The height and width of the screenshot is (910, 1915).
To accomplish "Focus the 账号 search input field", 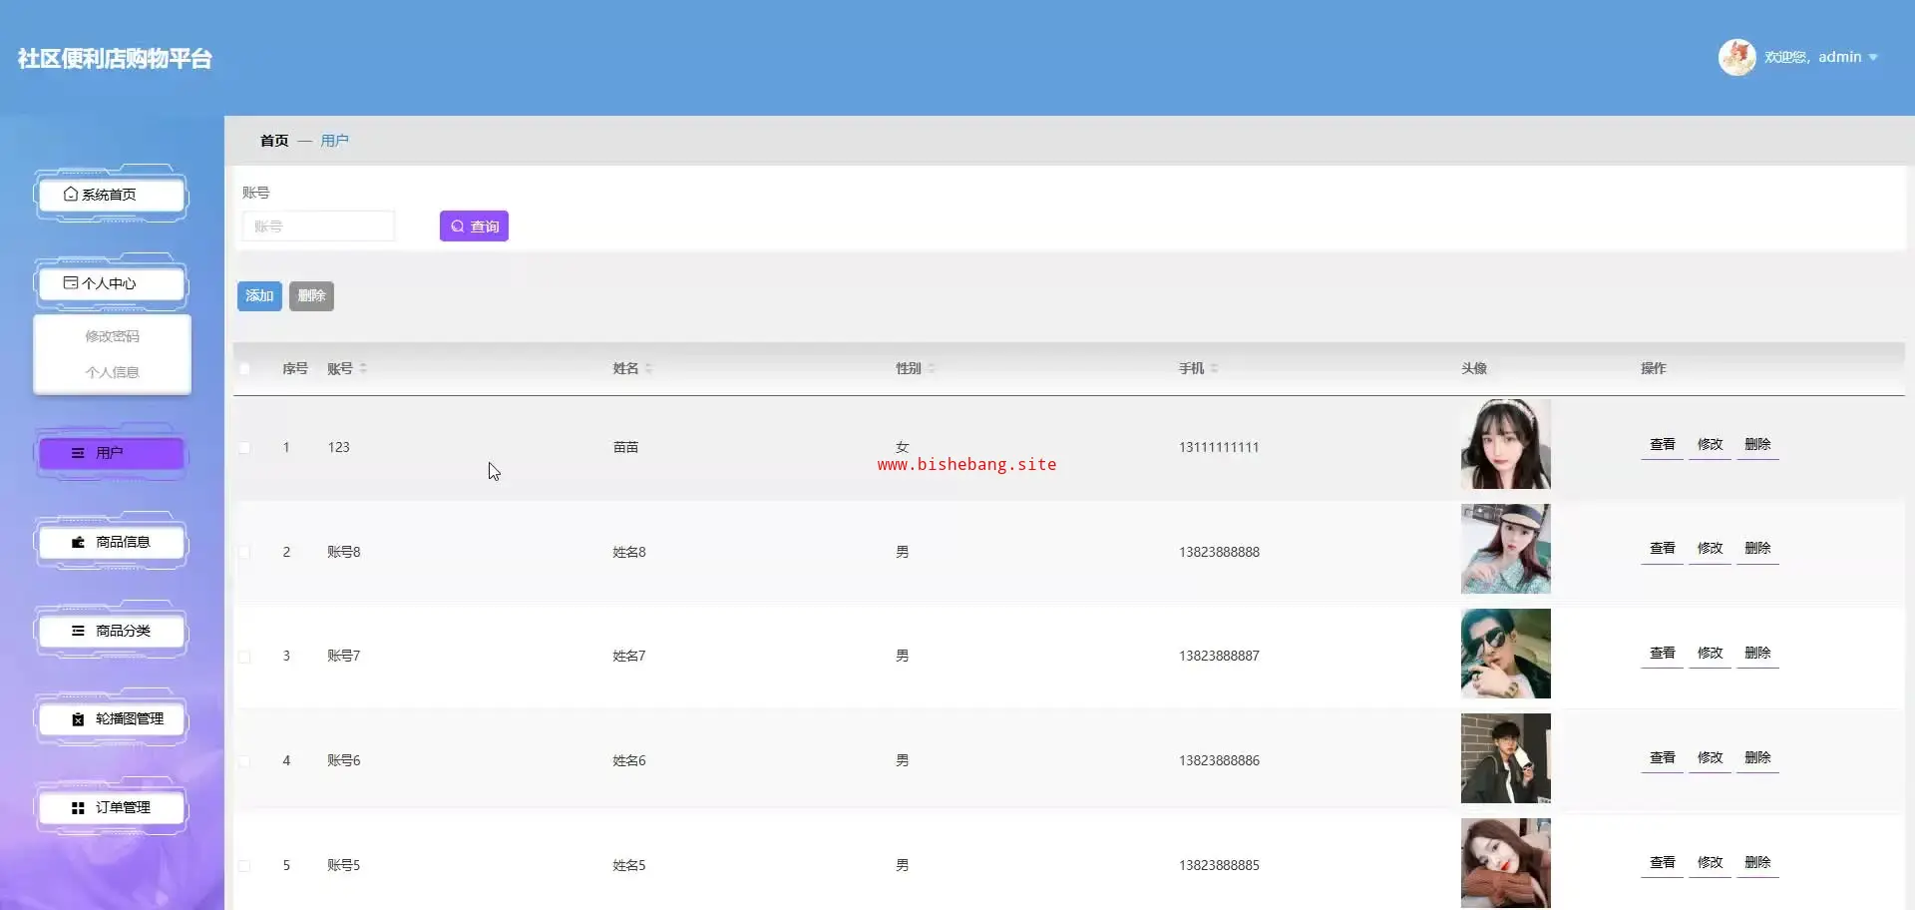I will click(318, 227).
